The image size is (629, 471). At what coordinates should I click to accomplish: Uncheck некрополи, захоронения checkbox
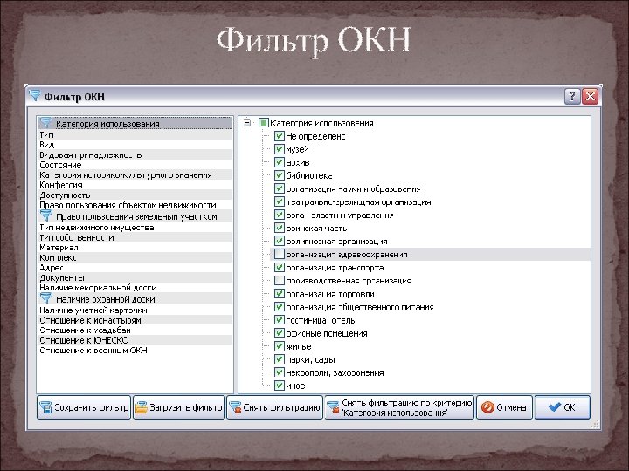(x=280, y=372)
